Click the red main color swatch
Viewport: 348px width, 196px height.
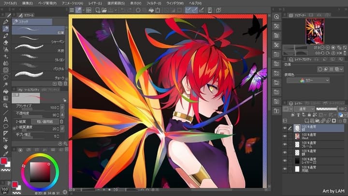(x=4, y=161)
